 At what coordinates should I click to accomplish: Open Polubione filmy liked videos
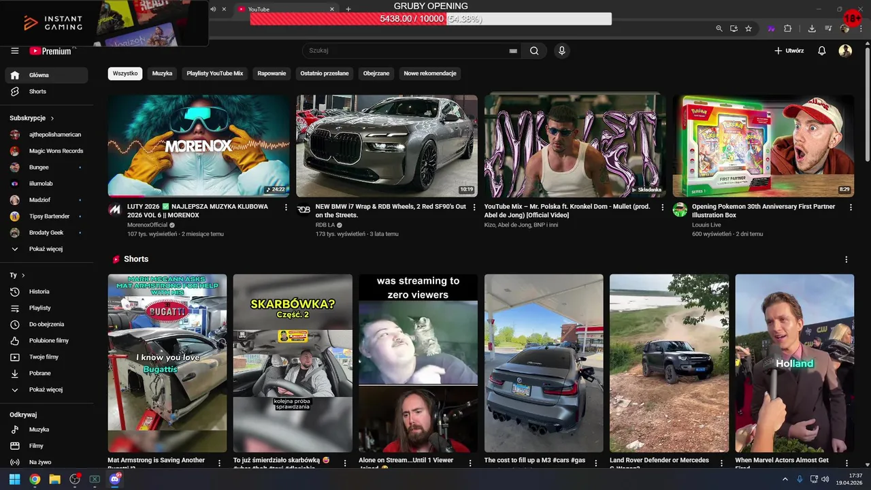pyautogui.click(x=46, y=340)
